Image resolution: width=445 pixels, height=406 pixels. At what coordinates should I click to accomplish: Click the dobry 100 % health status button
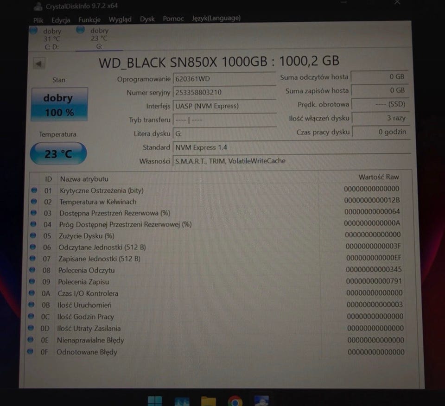point(59,104)
